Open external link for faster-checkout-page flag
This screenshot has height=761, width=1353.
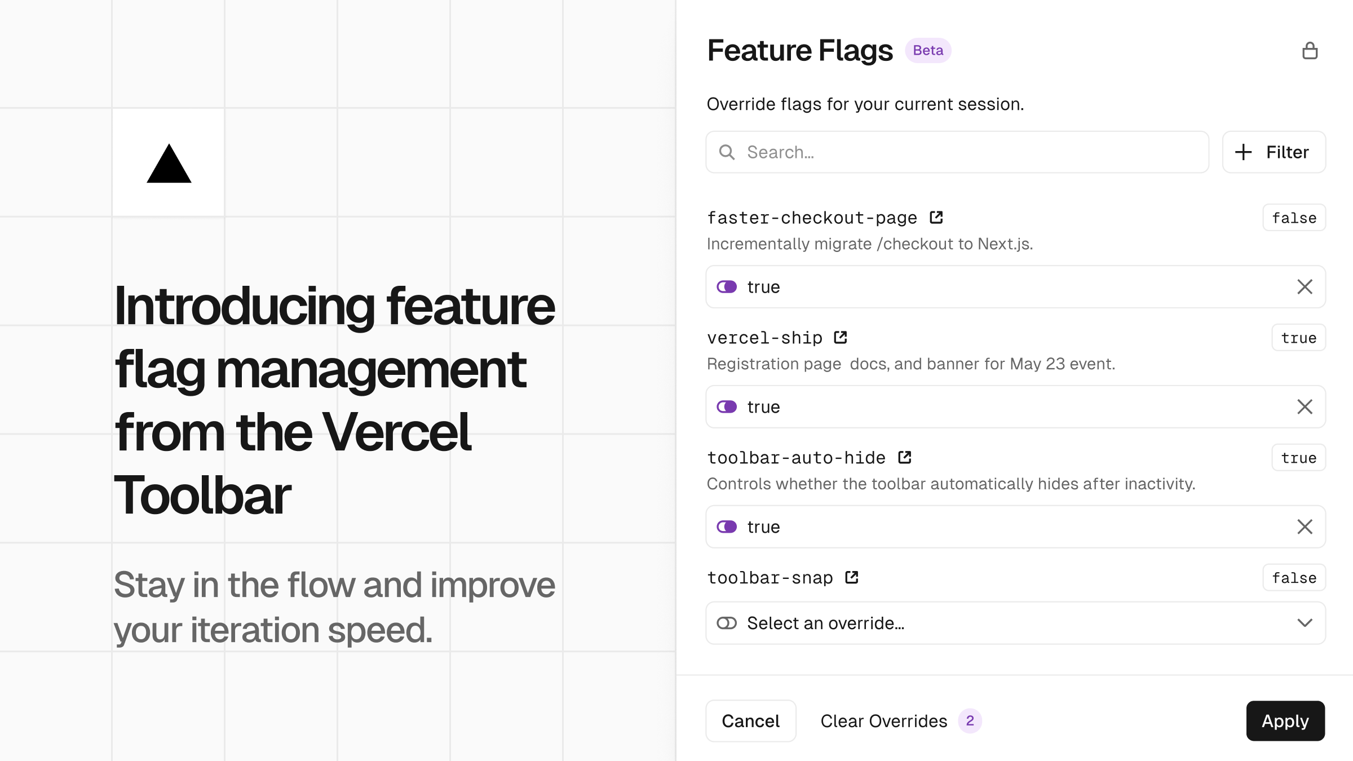936,218
